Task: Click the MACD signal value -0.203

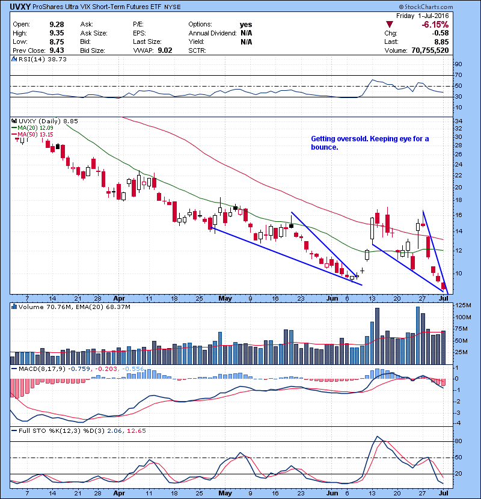Action: pos(105,369)
